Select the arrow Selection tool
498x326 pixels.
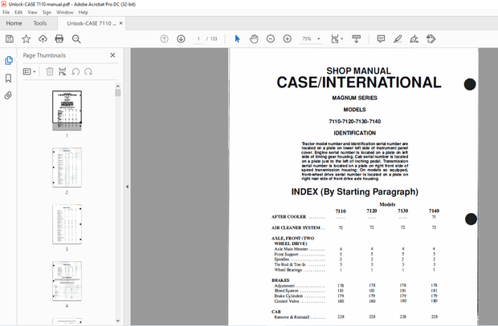point(237,39)
